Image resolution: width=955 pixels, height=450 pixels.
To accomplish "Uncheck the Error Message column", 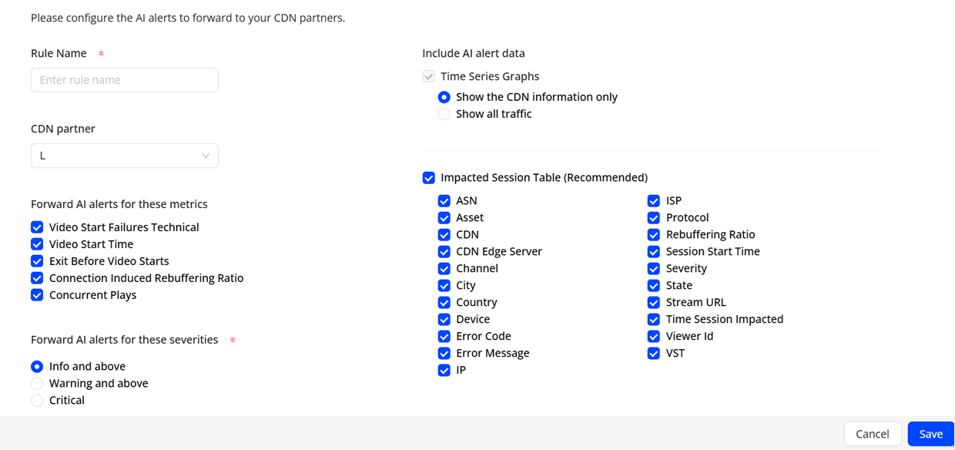I will 444,354.
